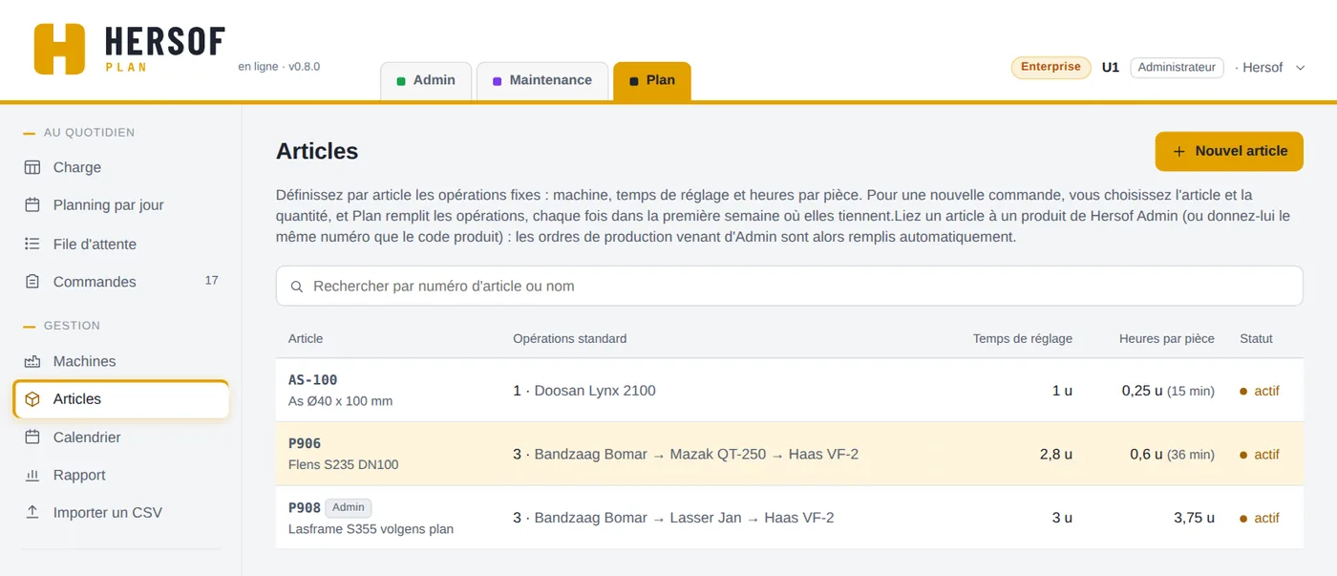Viewport: 1337px width, 576px height.
Task: Open article AS-100
Action: coord(790,391)
